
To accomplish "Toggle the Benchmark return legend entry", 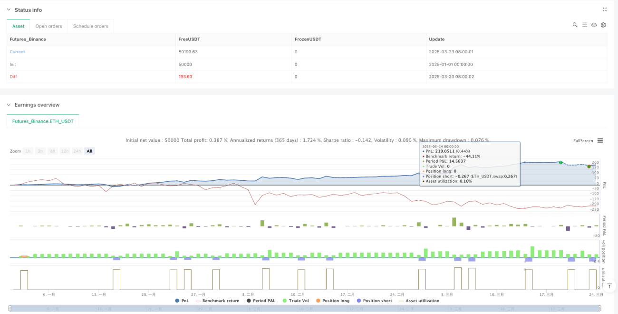I will coord(217,301).
